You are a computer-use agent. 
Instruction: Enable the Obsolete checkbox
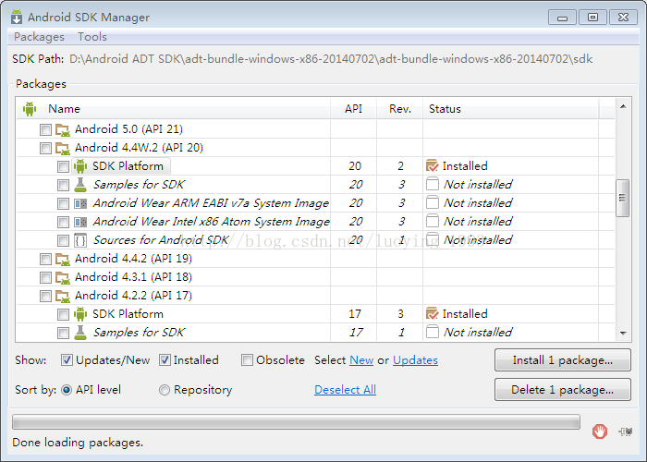click(x=247, y=360)
